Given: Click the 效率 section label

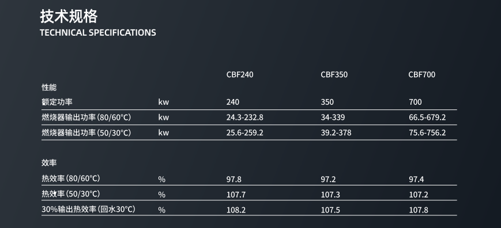Looking at the screenshot, I should point(49,162).
